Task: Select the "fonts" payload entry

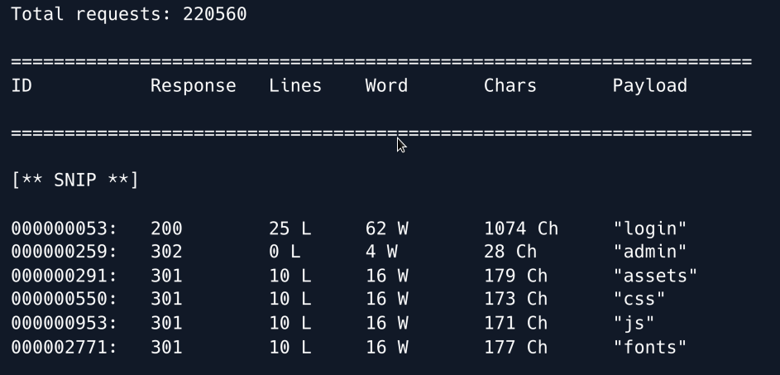Action: [650, 348]
